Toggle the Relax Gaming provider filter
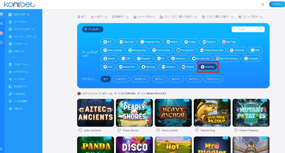The width and height of the screenshot is (285, 153). (x=113, y=50)
